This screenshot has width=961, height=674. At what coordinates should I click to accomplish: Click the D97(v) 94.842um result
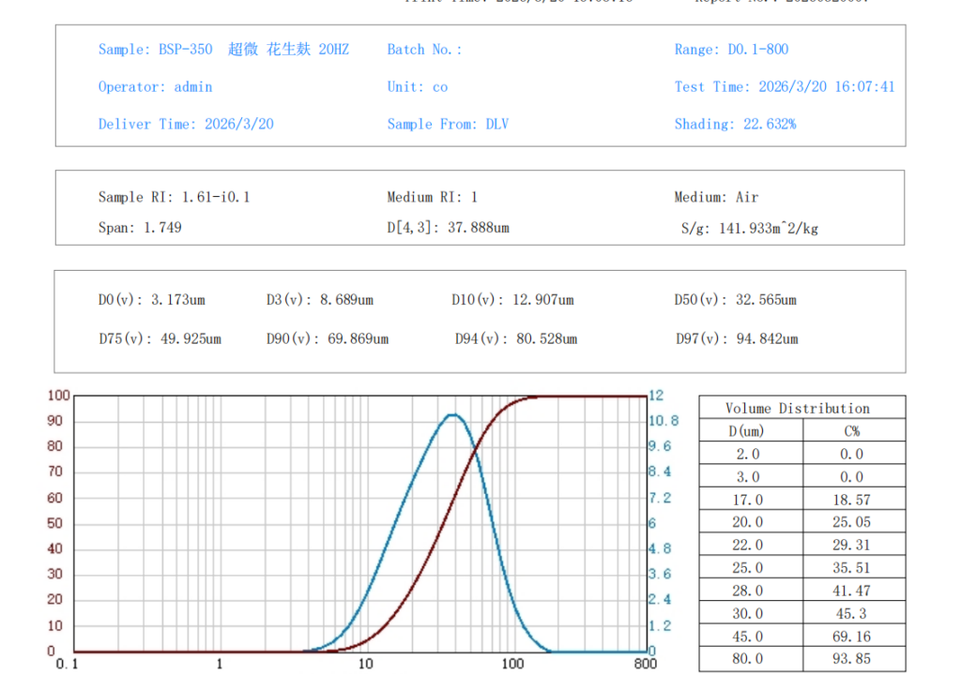[x=737, y=339]
